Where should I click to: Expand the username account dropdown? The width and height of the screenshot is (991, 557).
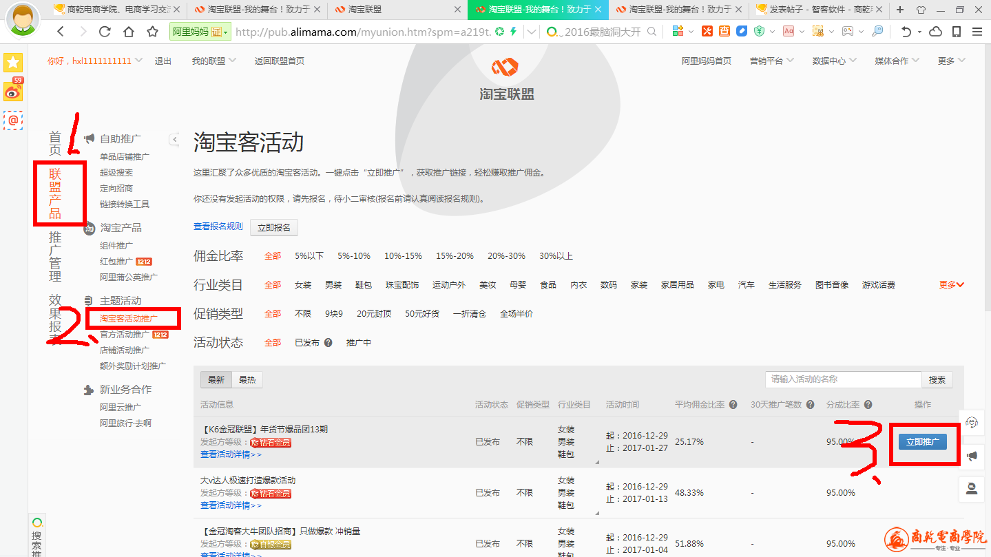click(x=139, y=61)
